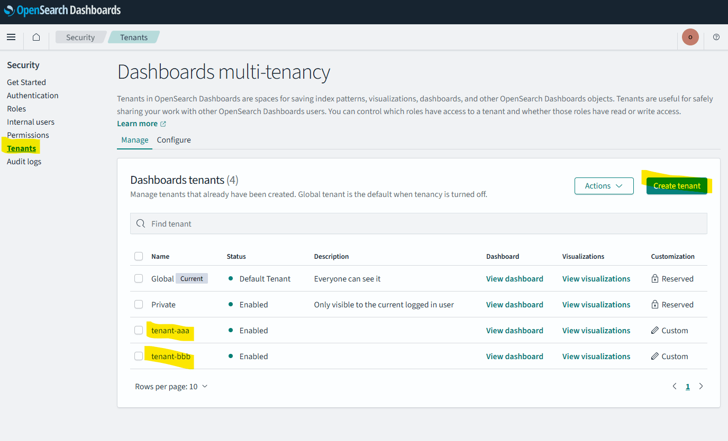728x441 pixels.
Task: Open the Rows per page dropdown
Action: tap(171, 387)
